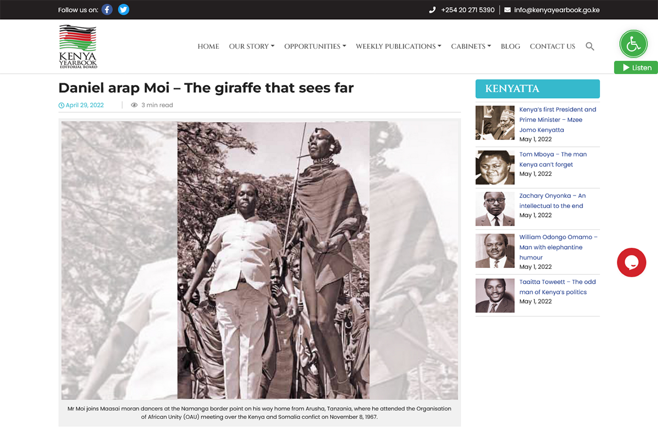Click the envelope email icon

point(507,10)
